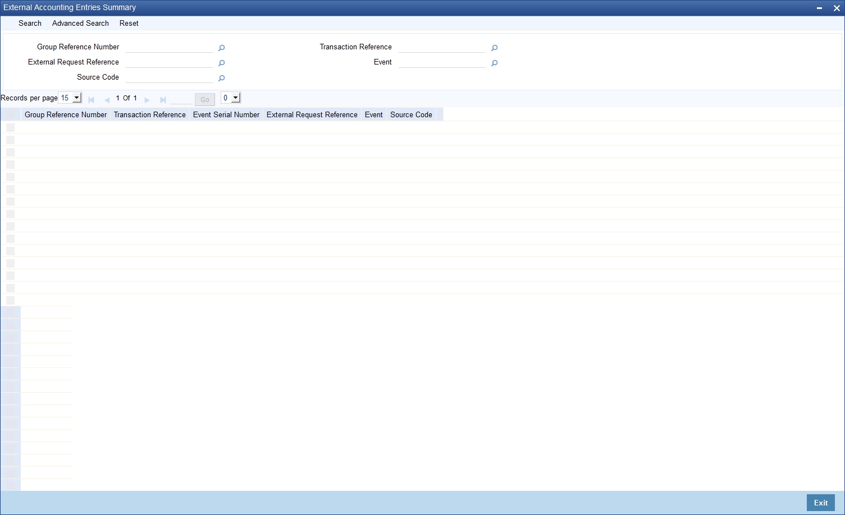Sort by Group Reference Number column header
The image size is (845, 515).
click(66, 114)
